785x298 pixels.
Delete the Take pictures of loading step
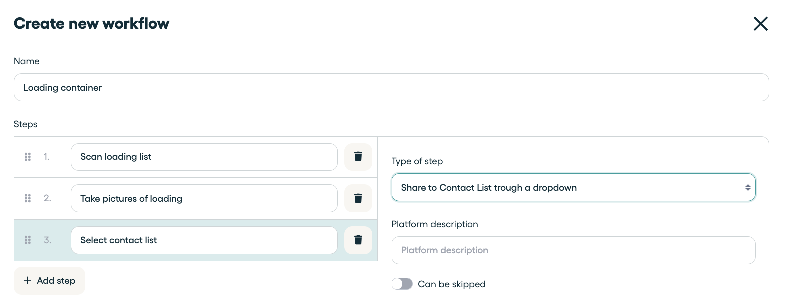point(358,198)
